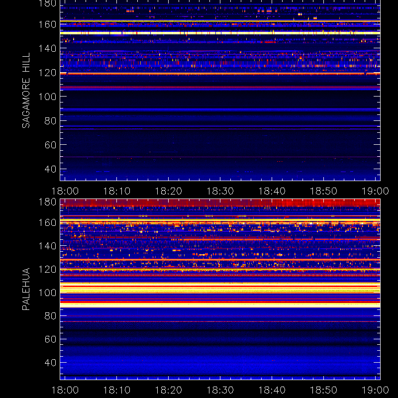The image size is (398, 398).
Task: Pick the 18:30 time label of Sagamore Hill plot
Action: point(220,191)
